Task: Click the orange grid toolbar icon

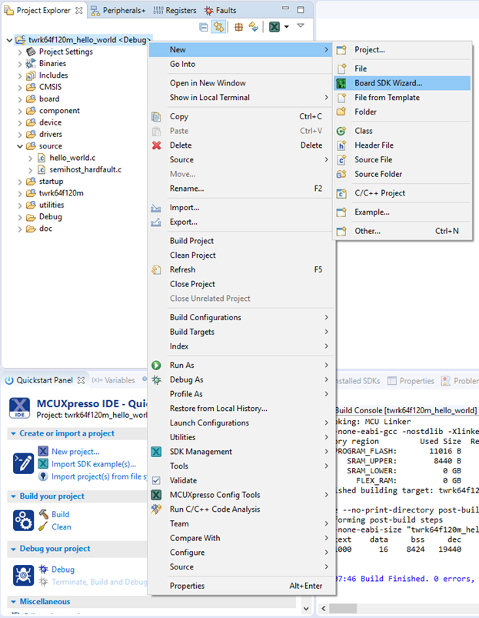Action: 238,27
